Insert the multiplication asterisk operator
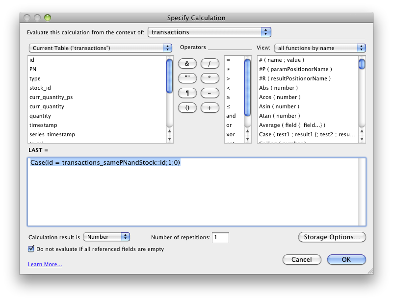This screenshot has height=301, width=393. tap(210, 78)
